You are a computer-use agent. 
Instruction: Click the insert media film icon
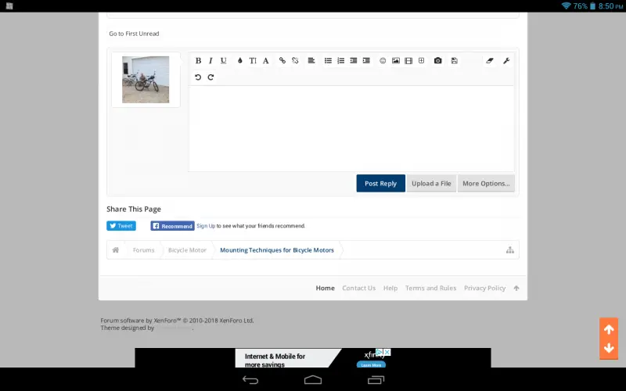tap(408, 61)
